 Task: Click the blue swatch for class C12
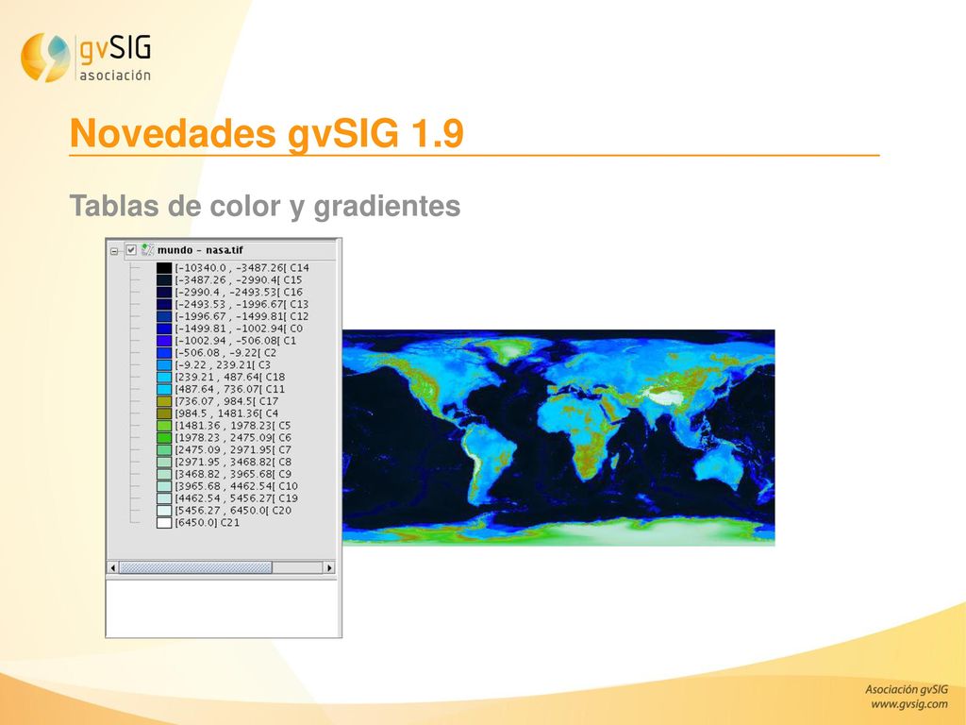[x=164, y=316]
